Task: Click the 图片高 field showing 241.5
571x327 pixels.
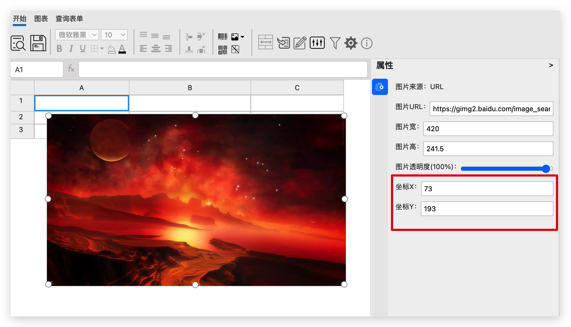Action: pos(488,149)
